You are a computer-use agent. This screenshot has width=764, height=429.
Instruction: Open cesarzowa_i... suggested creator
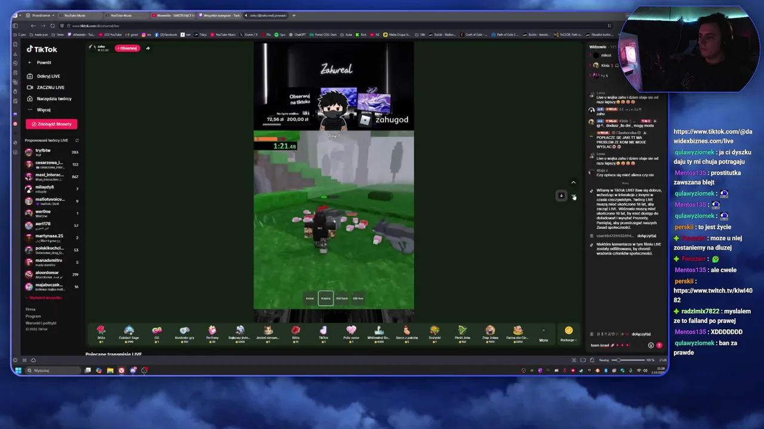click(x=51, y=164)
